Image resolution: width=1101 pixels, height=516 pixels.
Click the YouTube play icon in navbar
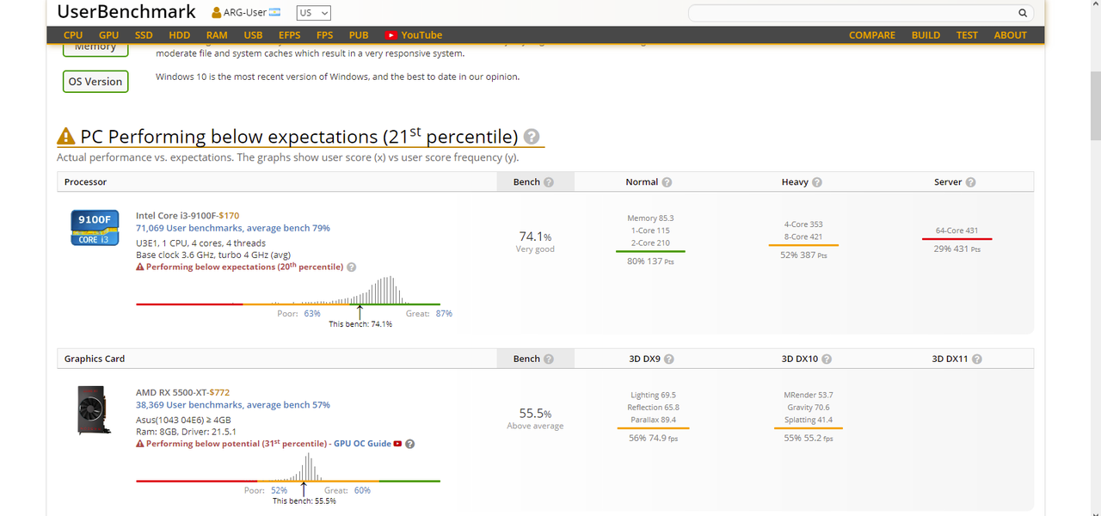pyautogui.click(x=391, y=35)
